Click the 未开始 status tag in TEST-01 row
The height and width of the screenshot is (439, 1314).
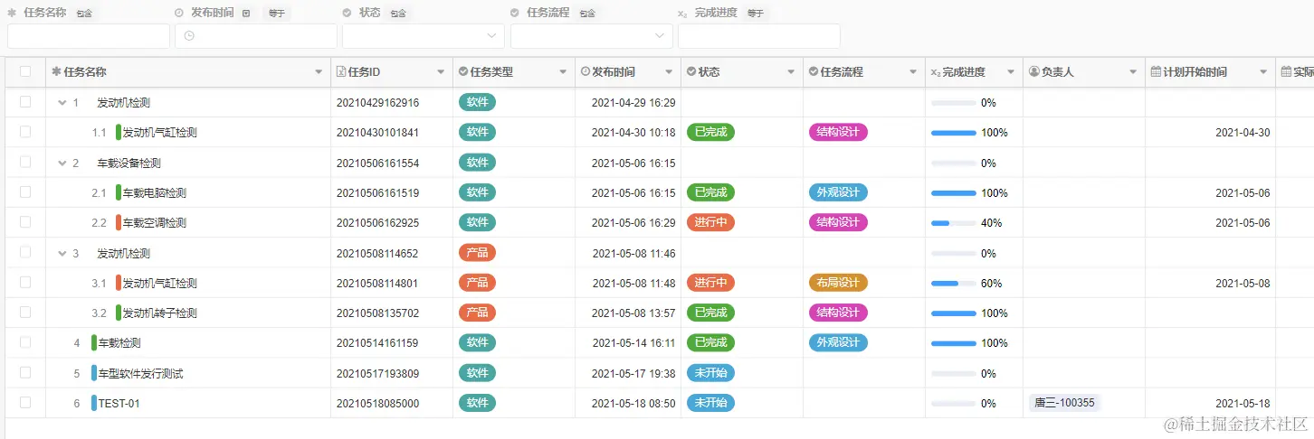click(x=710, y=403)
